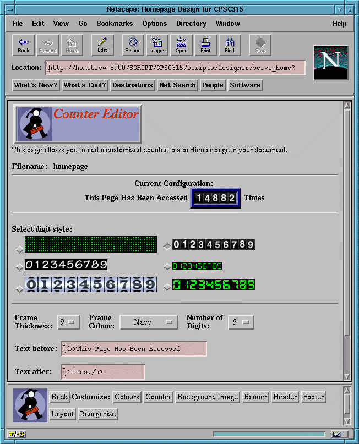Image resolution: width=359 pixels, height=444 pixels.
Task: Click the Find binoculars icon
Action: point(230,45)
